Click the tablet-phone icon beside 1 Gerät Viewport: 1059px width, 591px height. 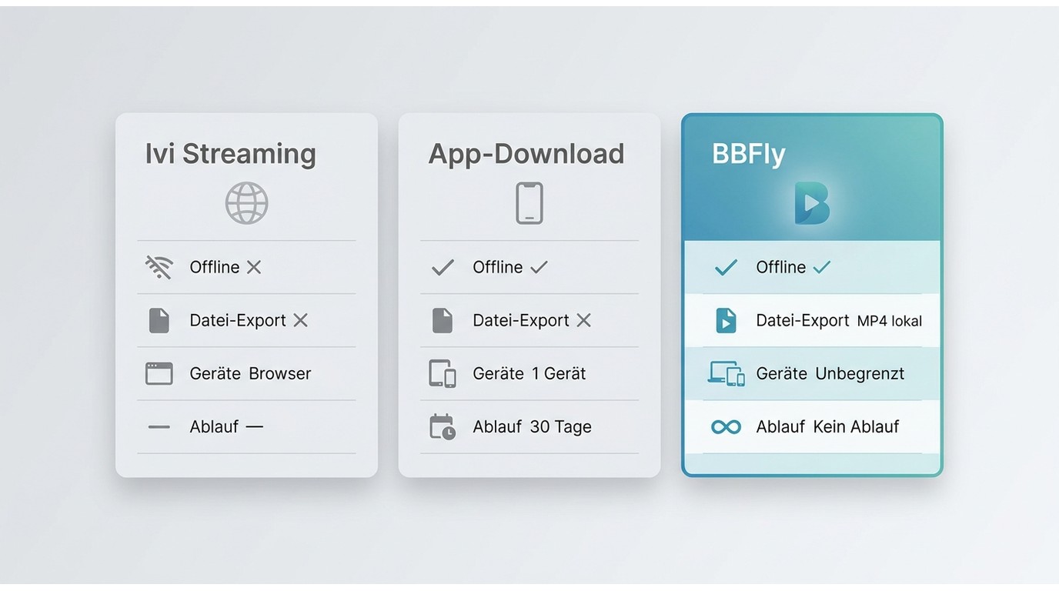click(443, 374)
